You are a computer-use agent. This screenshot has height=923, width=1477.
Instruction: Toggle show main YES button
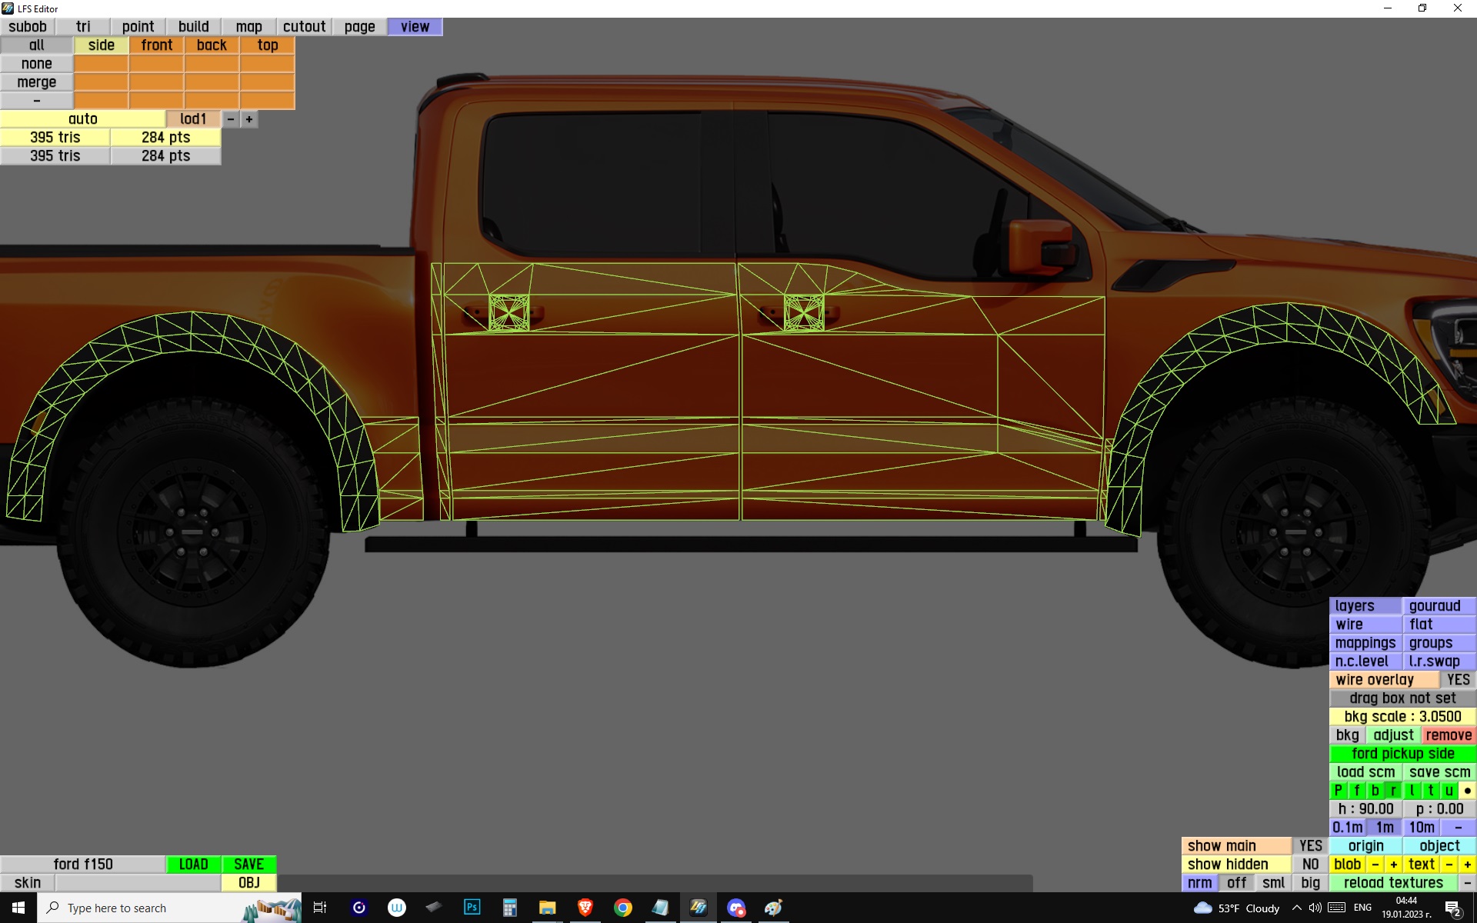[x=1310, y=846]
